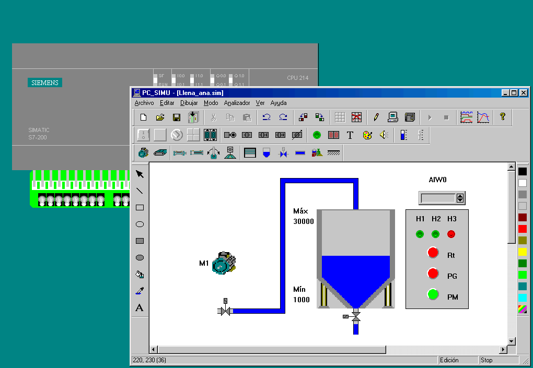Click the horizontal scrollbar right arrow

[x=503, y=349]
